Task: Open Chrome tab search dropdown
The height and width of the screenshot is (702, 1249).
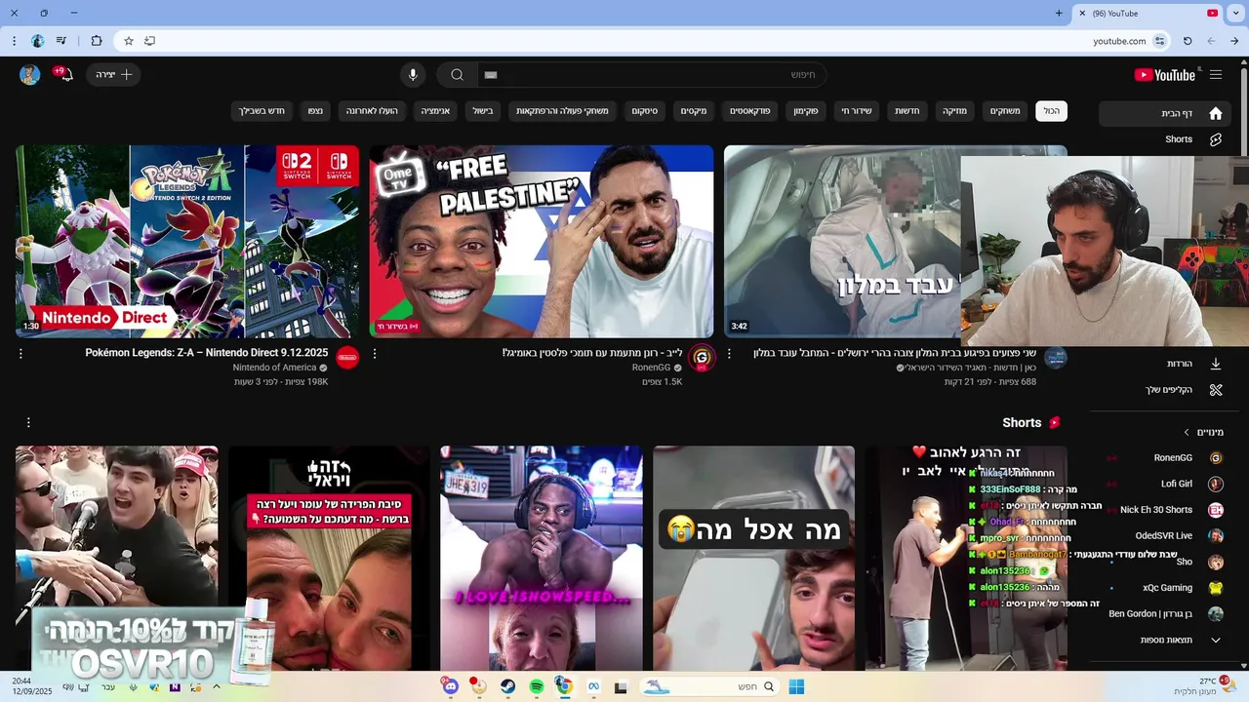Action: (1235, 14)
